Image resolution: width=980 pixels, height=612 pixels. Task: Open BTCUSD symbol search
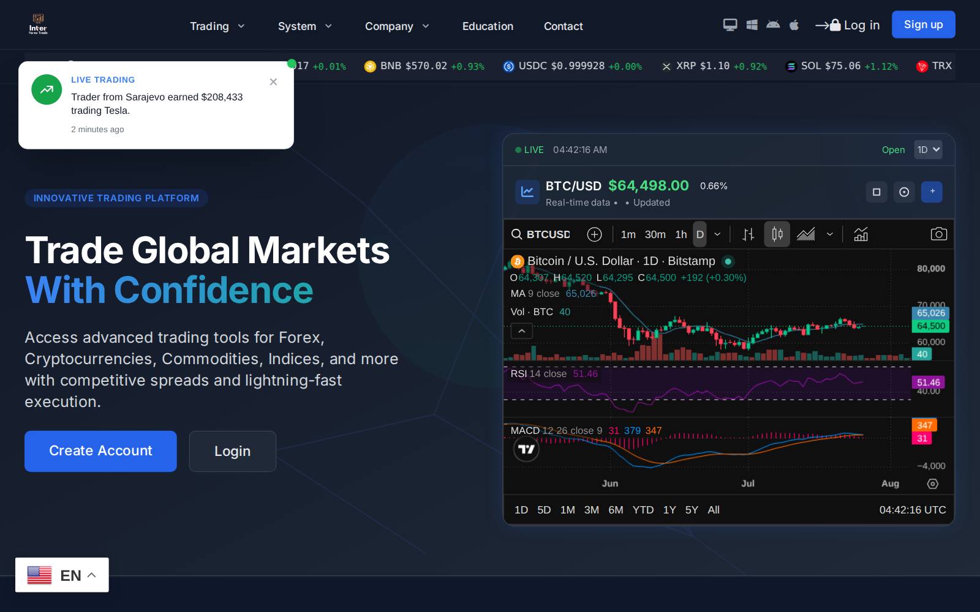541,234
